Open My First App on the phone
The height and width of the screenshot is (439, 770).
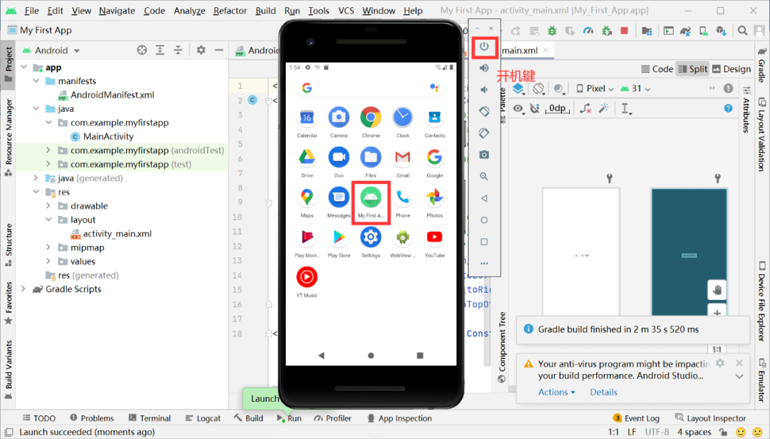371,202
